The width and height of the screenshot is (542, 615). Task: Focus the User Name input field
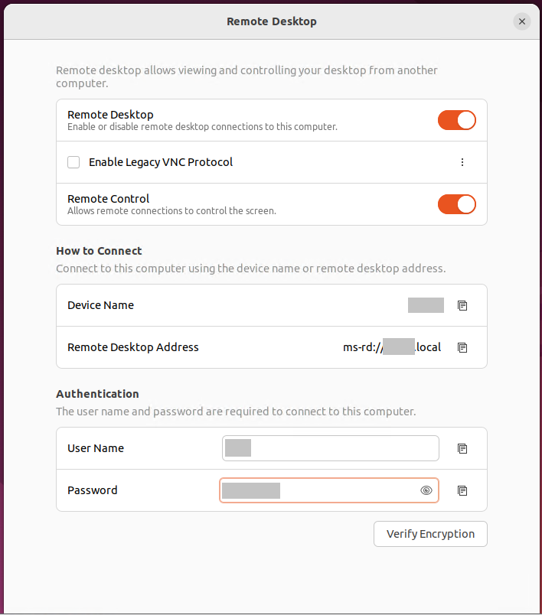(x=331, y=448)
